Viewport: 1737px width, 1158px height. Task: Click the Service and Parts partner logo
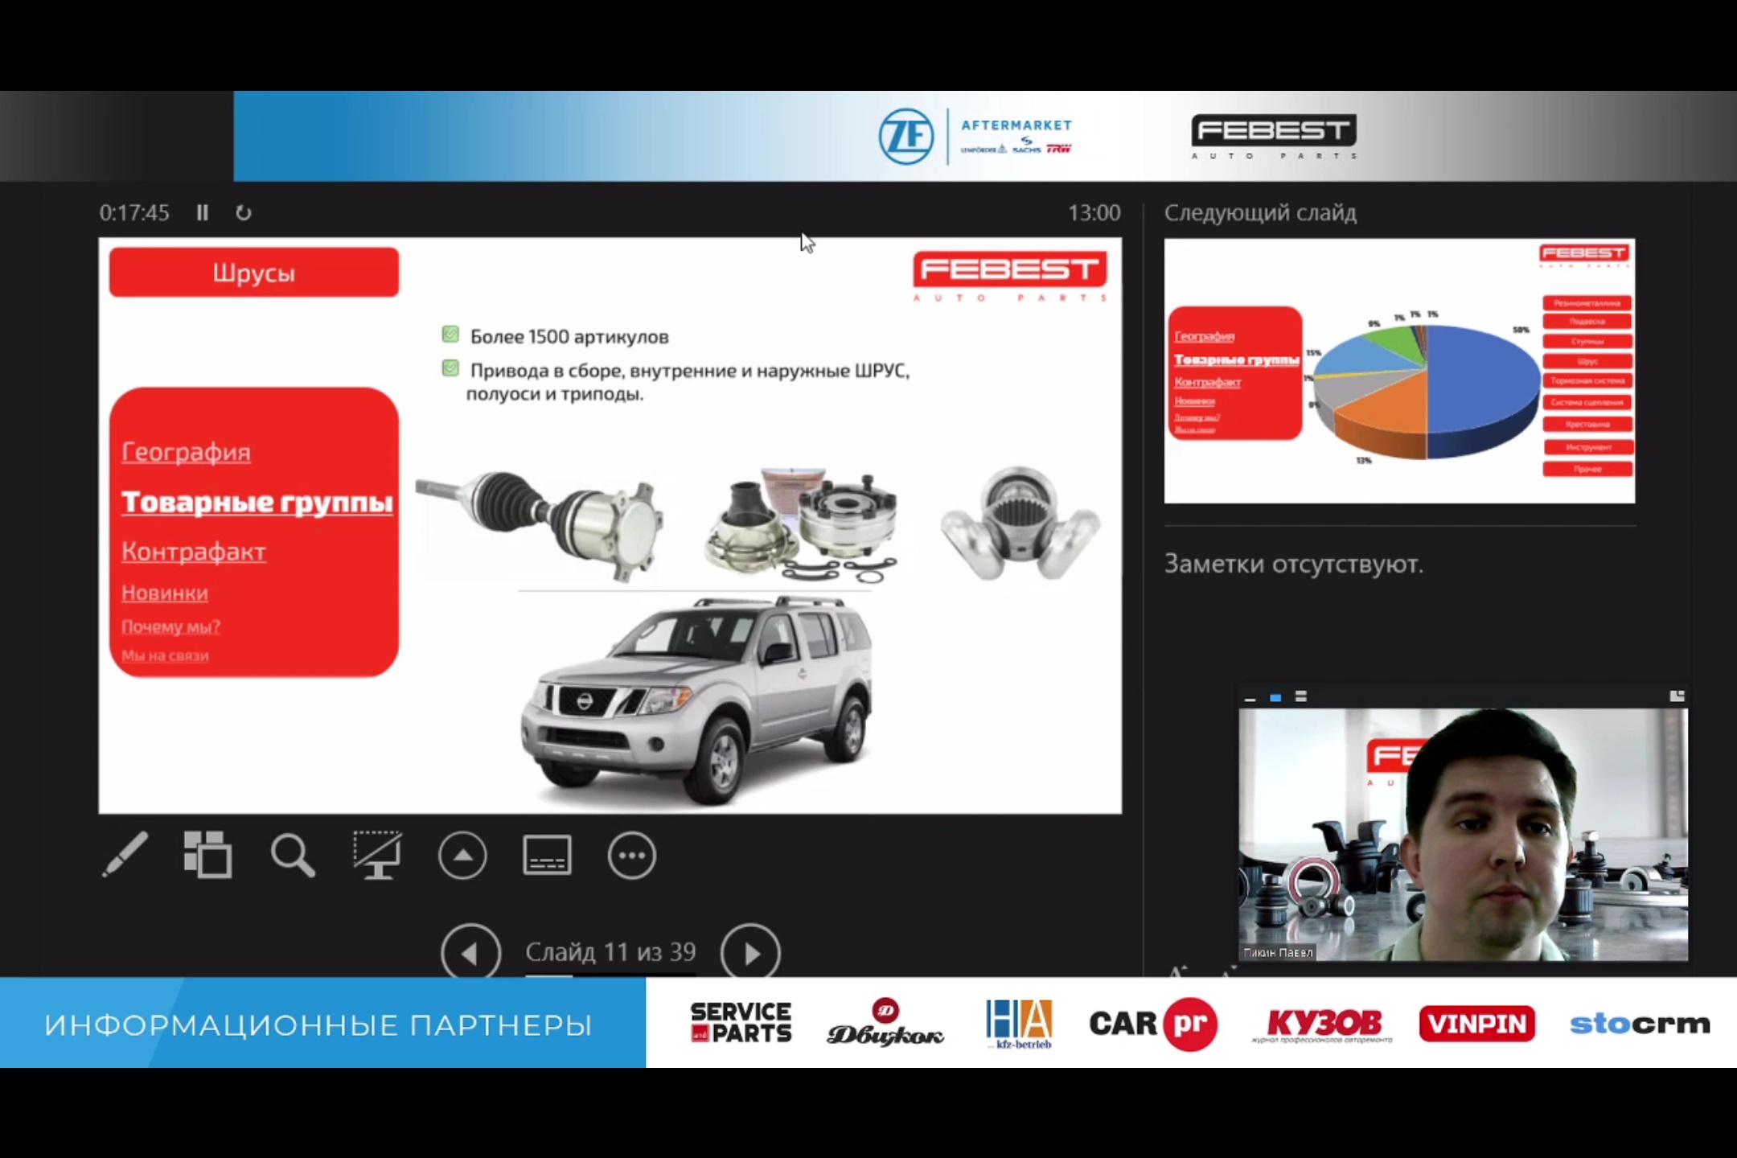click(741, 1023)
